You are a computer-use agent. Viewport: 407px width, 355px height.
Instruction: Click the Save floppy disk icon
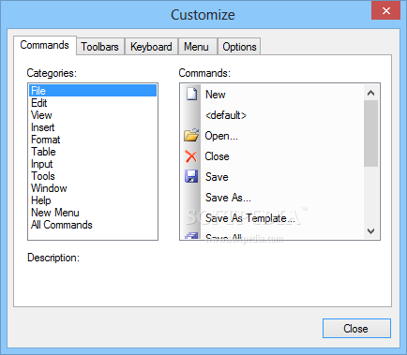191,176
